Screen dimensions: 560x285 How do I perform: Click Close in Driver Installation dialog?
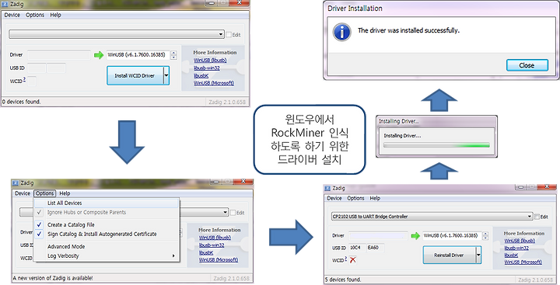(527, 65)
